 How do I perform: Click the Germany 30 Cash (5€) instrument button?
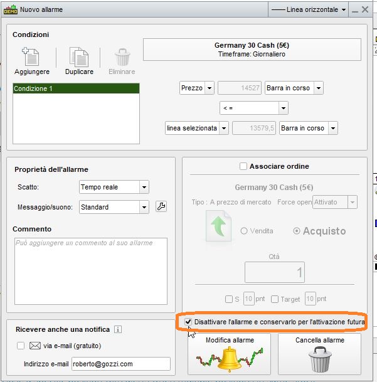252,50
